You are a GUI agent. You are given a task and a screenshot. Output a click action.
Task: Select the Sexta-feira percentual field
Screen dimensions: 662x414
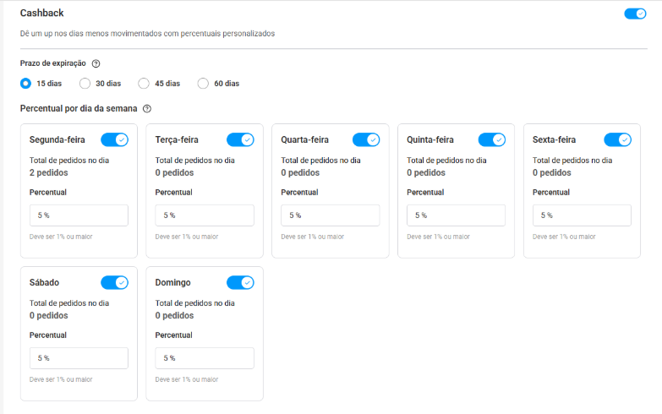pos(582,215)
